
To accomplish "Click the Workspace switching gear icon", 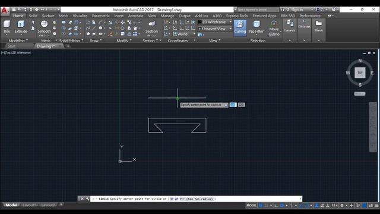I will coord(342,205).
